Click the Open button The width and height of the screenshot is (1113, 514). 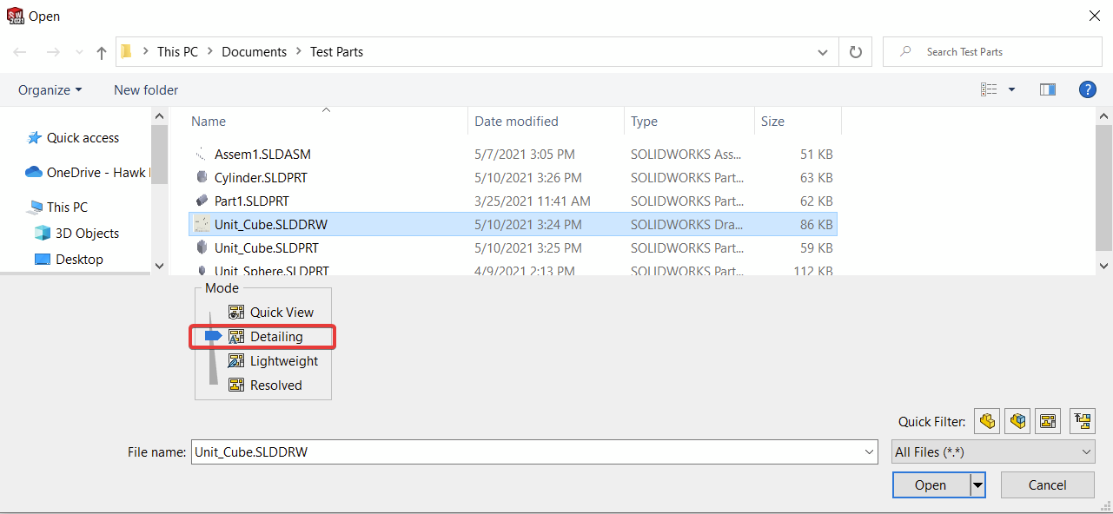(x=931, y=485)
